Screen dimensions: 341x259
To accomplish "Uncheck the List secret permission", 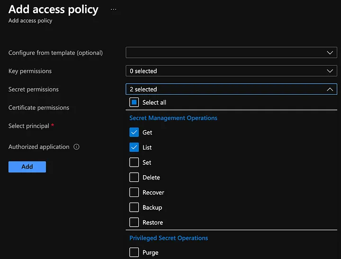I will pos(134,147).
